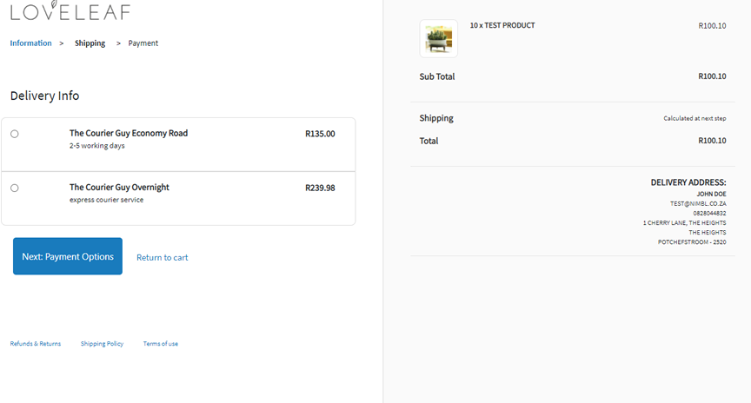This screenshot has height=403, width=751.
Task: Click the Delivery Address heading
Action: coord(688,182)
